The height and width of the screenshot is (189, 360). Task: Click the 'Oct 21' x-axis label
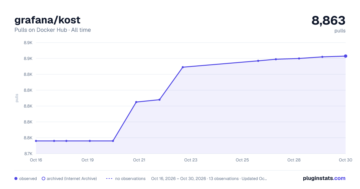pos(139,160)
